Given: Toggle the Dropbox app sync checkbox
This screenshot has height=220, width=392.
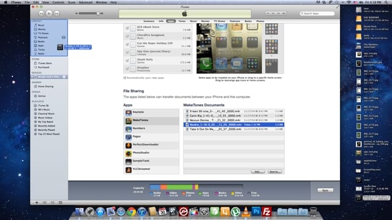Looking at the screenshot, I should coord(127,69).
